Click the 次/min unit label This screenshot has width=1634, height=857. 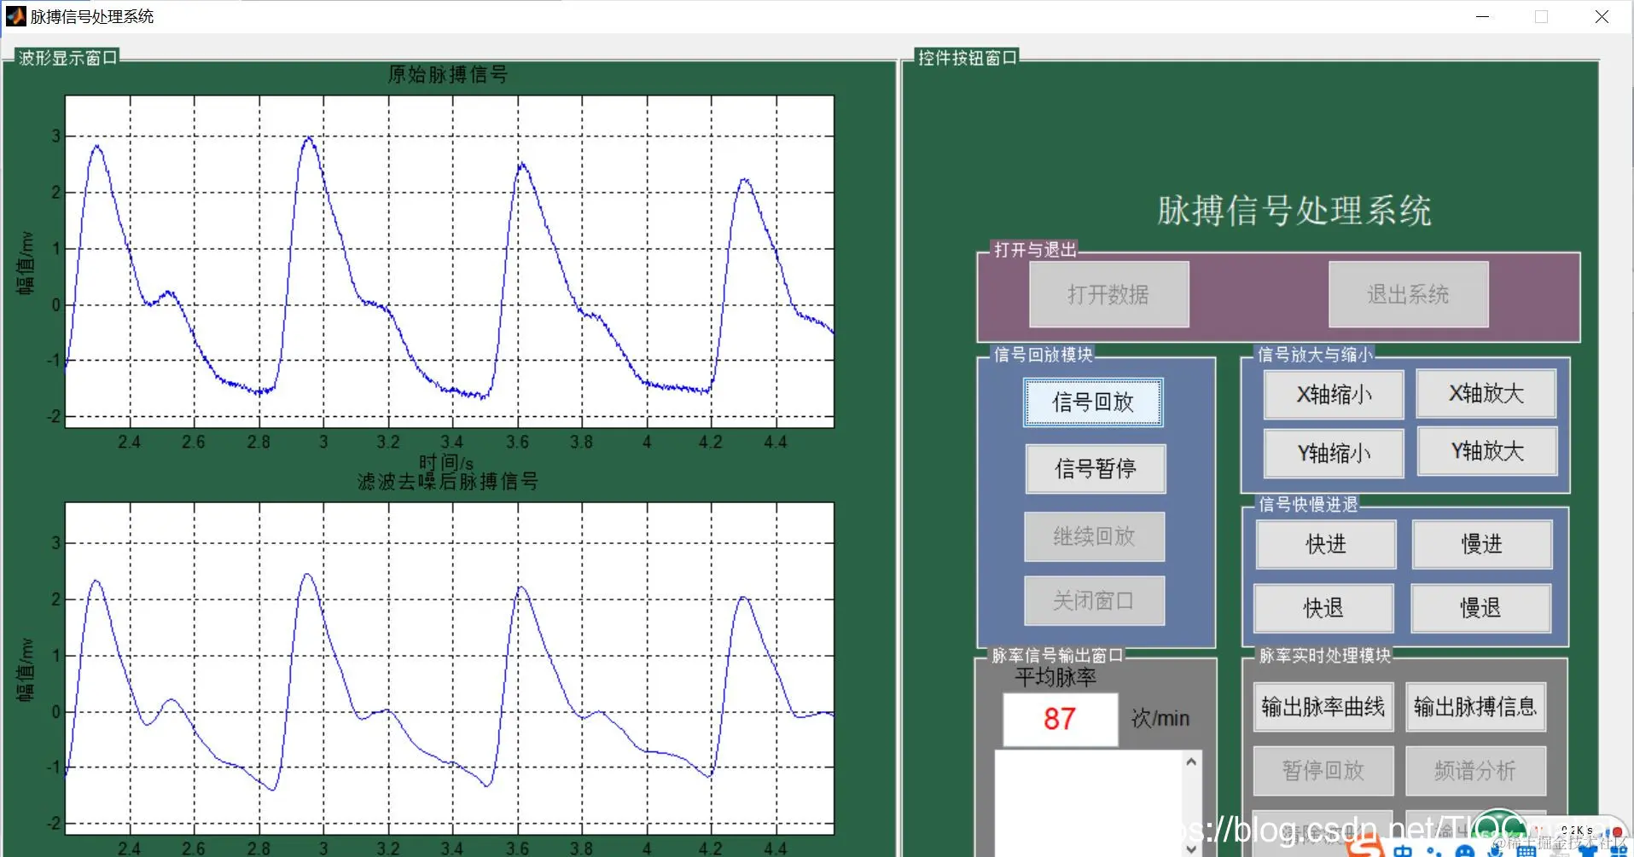point(1160,719)
